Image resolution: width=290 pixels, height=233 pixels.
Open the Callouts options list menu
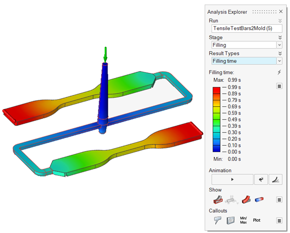point(279,221)
